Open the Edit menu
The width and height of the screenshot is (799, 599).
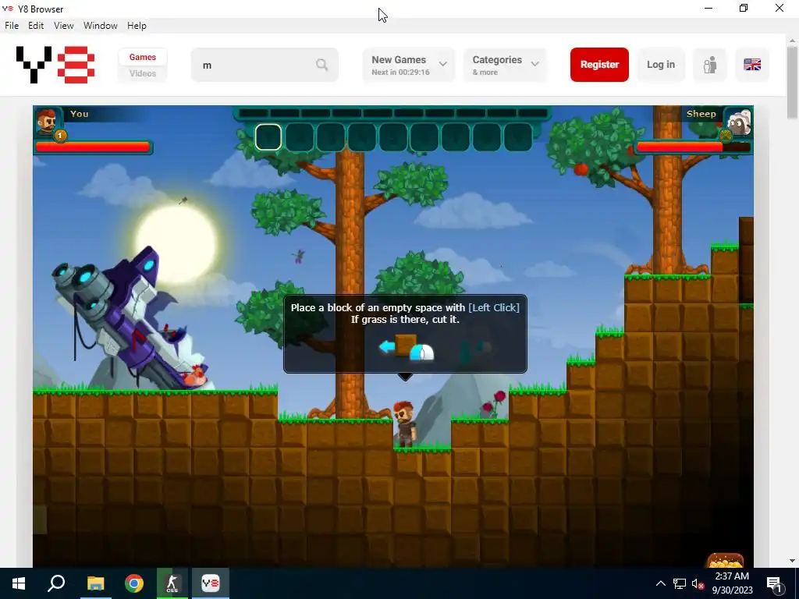pyautogui.click(x=36, y=26)
